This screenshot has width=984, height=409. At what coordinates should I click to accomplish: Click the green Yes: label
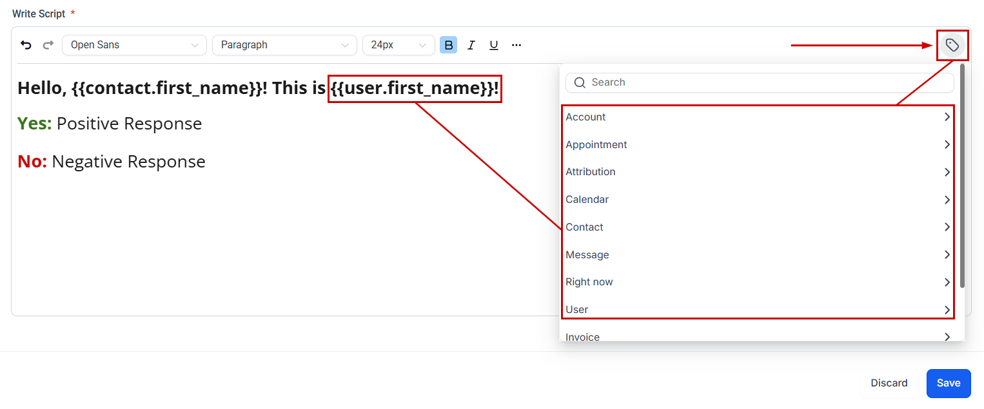35,124
